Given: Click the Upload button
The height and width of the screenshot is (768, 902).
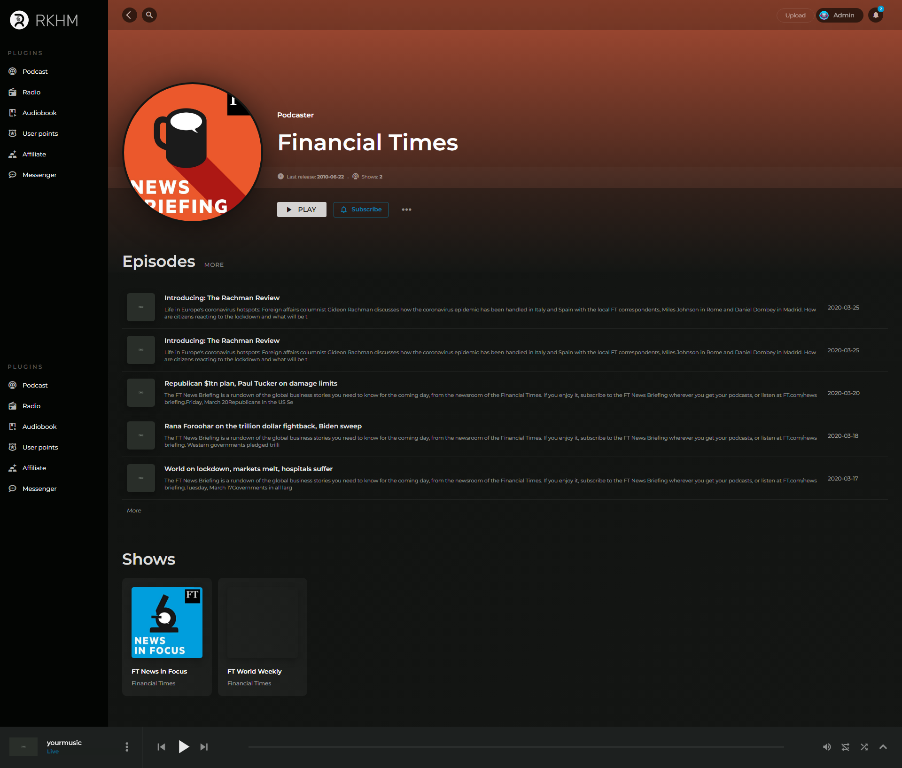Looking at the screenshot, I should pos(795,15).
